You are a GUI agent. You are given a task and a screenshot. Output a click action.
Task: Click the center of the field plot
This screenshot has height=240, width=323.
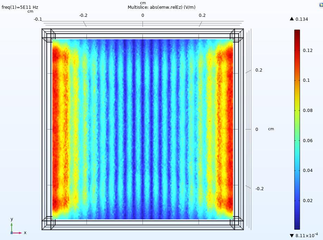(142, 129)
